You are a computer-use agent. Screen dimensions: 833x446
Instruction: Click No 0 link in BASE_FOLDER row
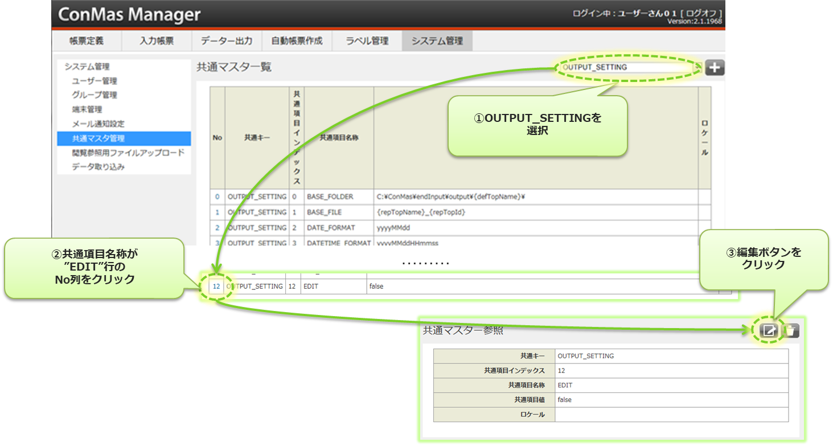click(x=217, y=197)
